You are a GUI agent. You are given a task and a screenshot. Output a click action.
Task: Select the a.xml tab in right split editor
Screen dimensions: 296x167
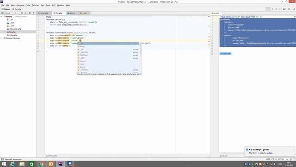(x=216, y=13)
